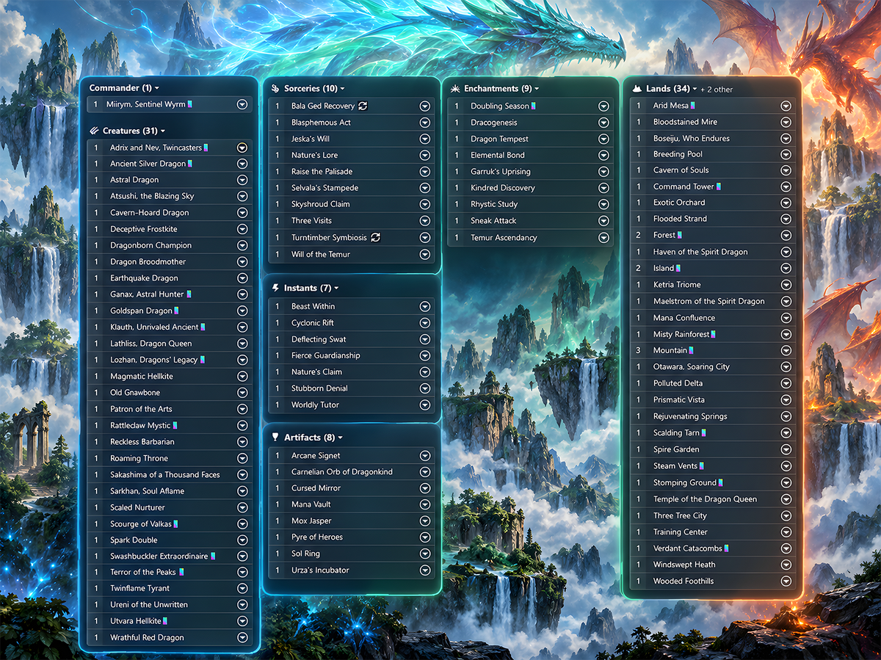Click the quantity 2 beside Forest
The width and height of the screenshot is (881, 660).
click(x=638, y=236)
